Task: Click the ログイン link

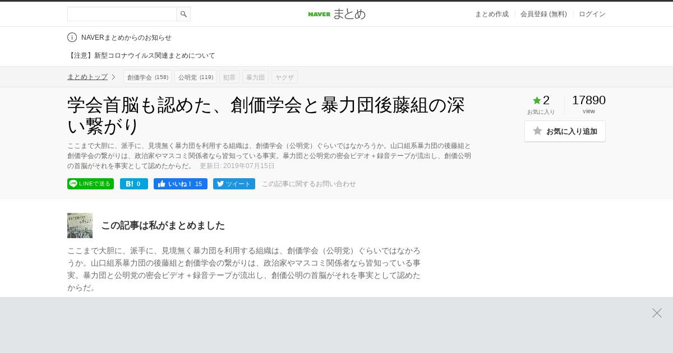Action: click(x=592, y=14)
